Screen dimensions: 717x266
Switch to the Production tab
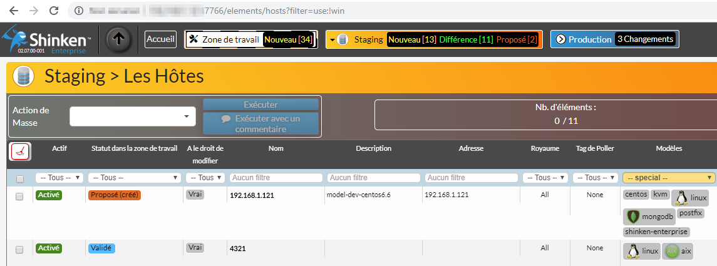coord(614,39)
